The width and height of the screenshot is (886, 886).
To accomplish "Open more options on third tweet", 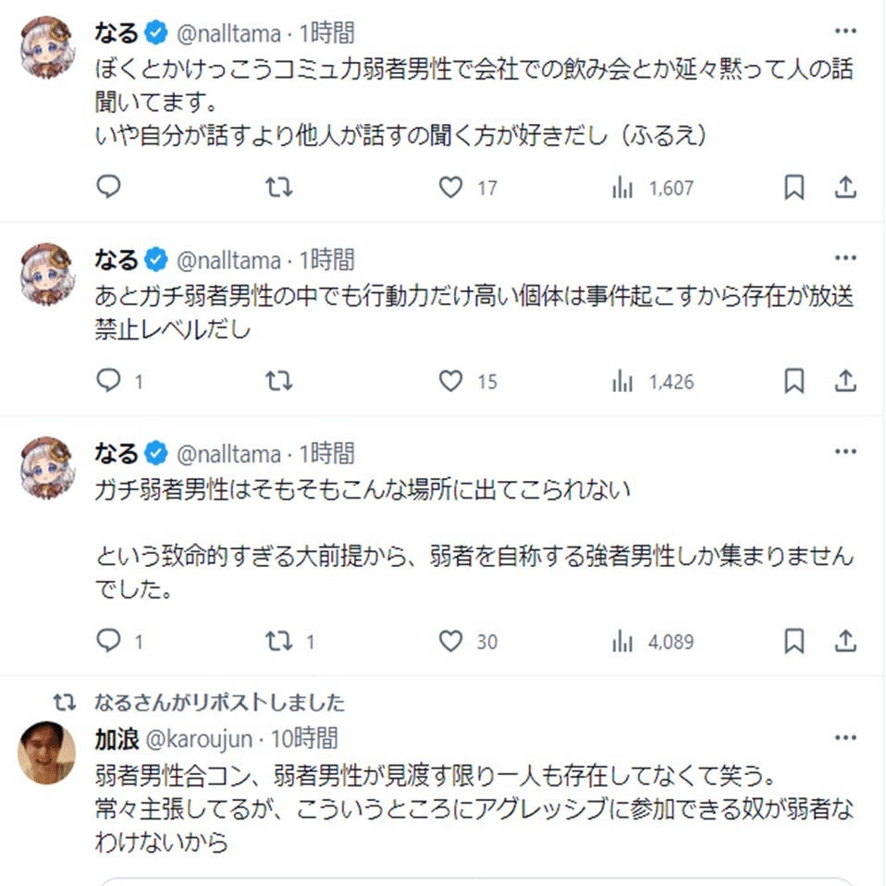I will coord(845,452).
